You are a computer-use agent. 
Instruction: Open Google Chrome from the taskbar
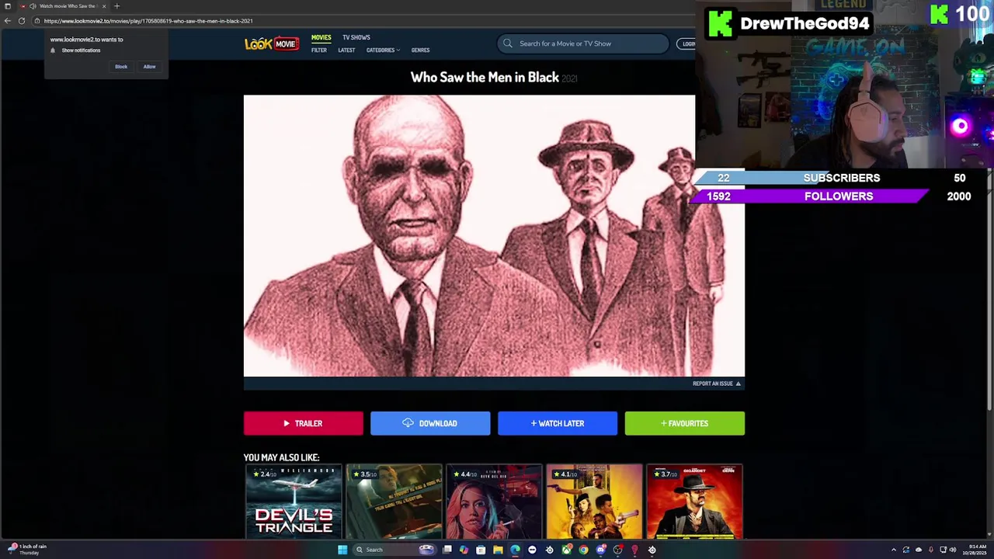(x=584, y=550)
